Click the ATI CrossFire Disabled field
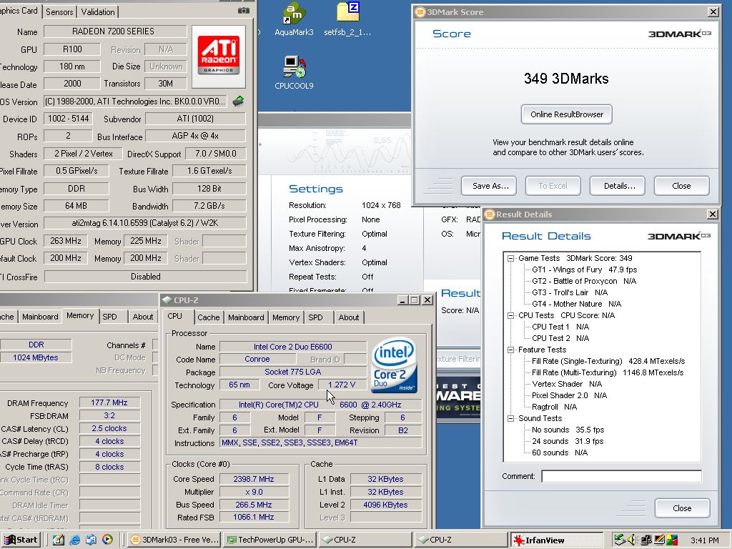732x549 pixels. point(145,277)
